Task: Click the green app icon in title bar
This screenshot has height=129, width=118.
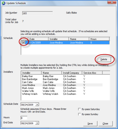Action: tap(4, 3)
